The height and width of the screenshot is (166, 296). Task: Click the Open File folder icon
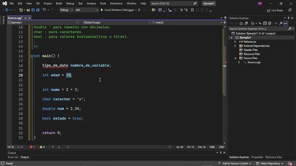click(28, 10)
